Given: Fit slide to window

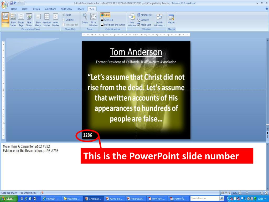Looking at the screenshot, I should click(93, 20).
